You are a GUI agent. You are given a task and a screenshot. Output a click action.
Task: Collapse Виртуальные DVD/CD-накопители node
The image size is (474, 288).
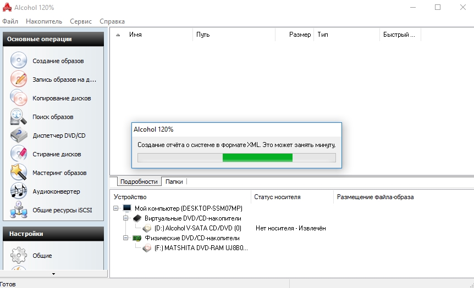(x=126, y=218)
